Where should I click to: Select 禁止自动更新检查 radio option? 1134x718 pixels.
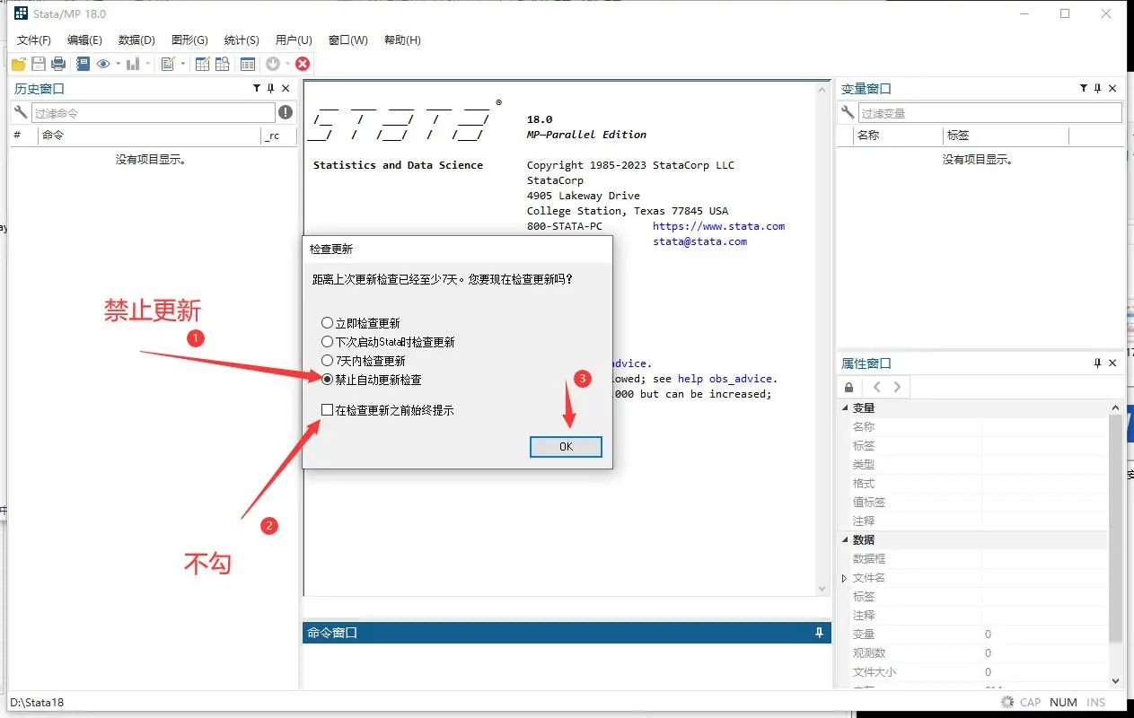[x=327, y=379]
